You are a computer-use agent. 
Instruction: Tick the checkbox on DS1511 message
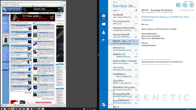pos(111,41)
